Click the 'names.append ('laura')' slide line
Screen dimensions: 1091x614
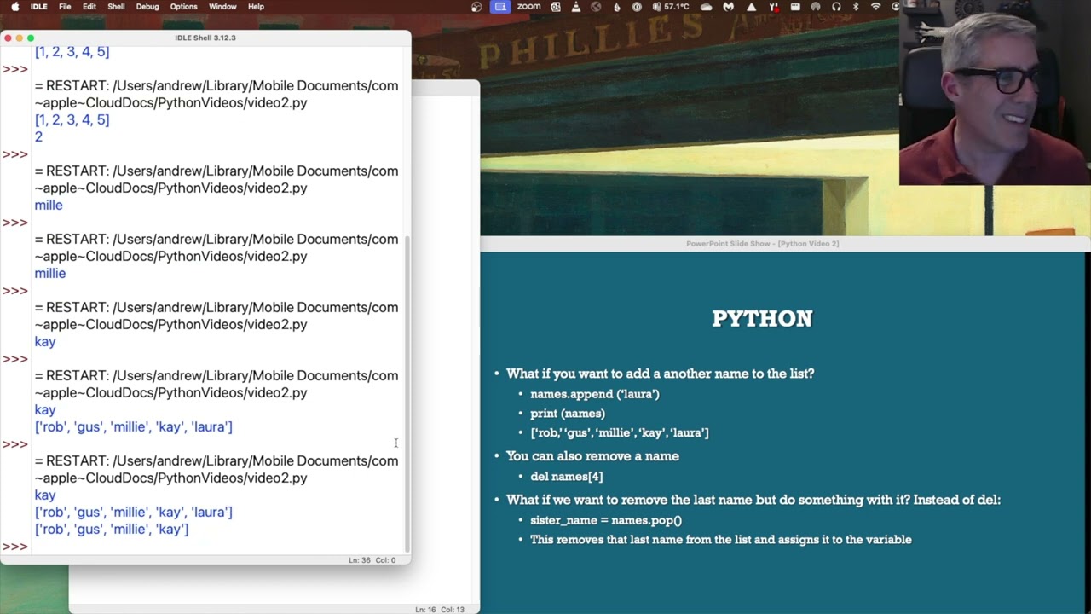[x=595, y=394]
